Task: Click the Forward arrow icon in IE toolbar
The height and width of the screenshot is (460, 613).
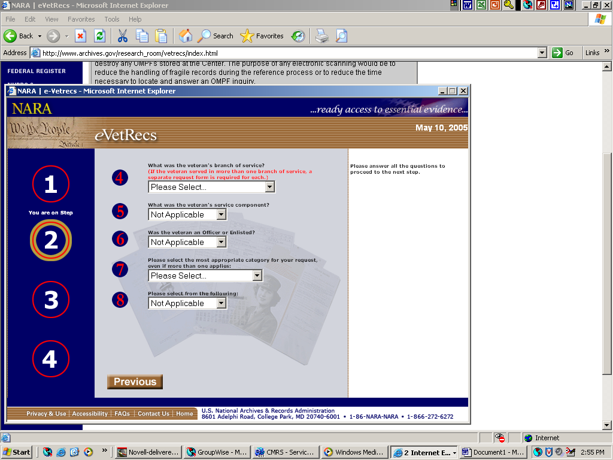Action: click(53, 36)
